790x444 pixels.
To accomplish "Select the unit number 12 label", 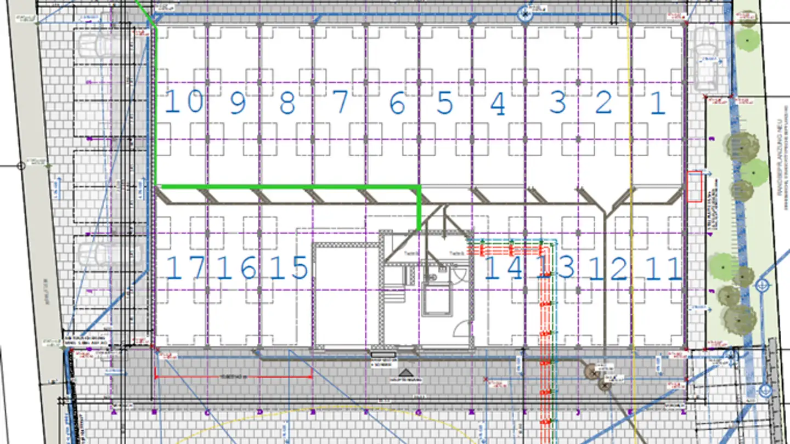I will pyautogui.click(x=607, y=269).
